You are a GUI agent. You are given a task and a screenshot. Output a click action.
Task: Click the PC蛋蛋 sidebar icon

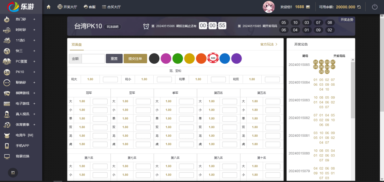tap(7, 61)
